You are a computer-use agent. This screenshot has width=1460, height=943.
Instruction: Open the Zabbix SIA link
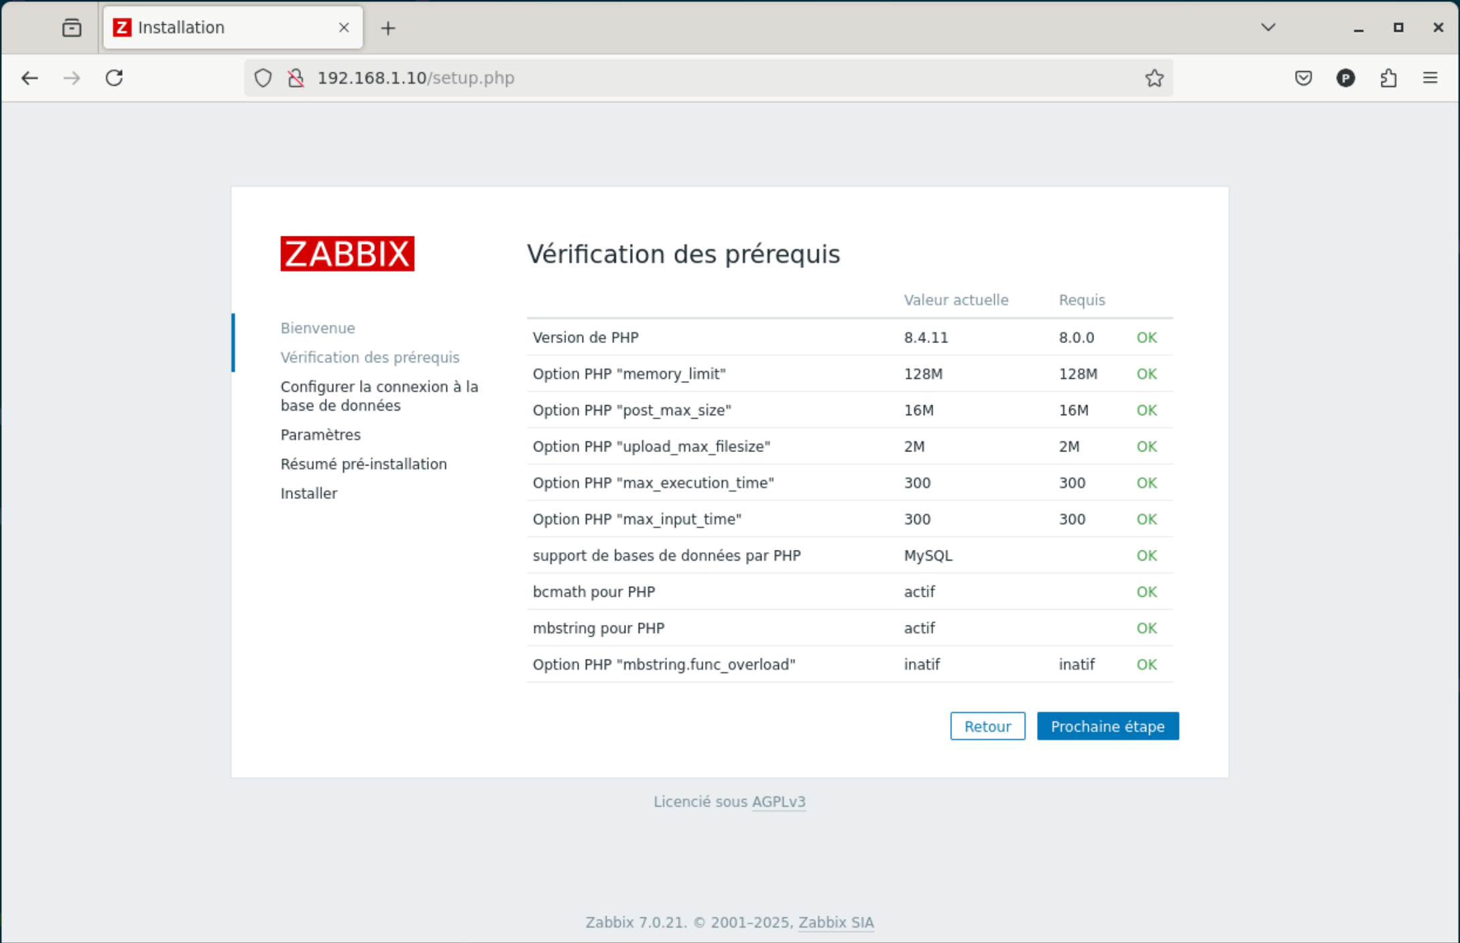836,922
